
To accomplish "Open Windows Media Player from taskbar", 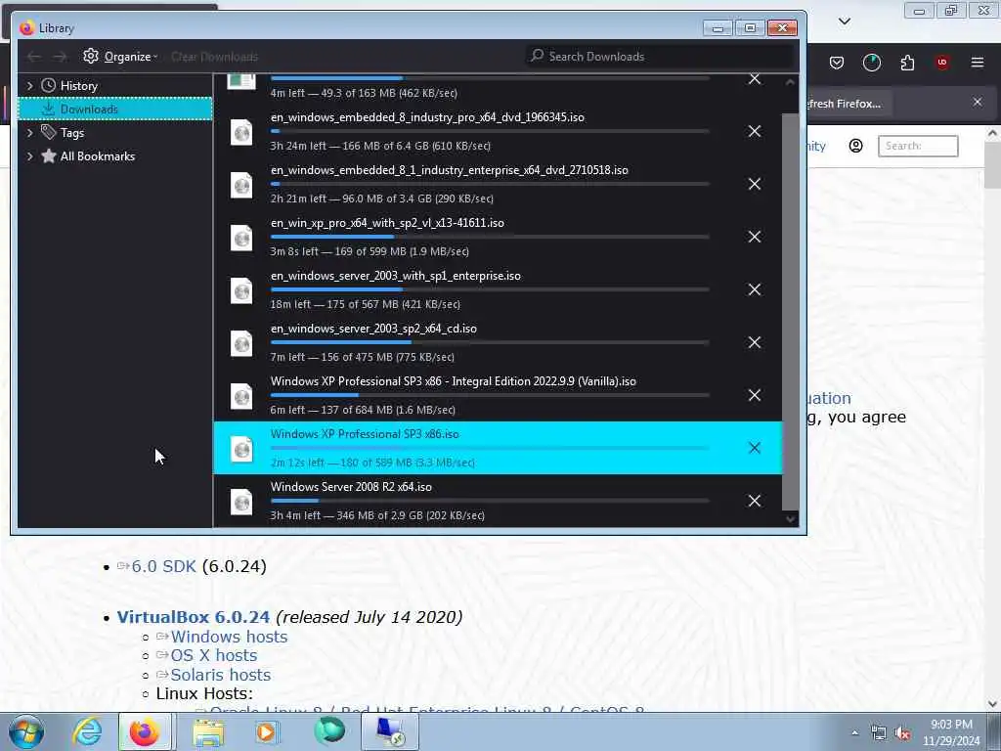I will coord(266,731).
